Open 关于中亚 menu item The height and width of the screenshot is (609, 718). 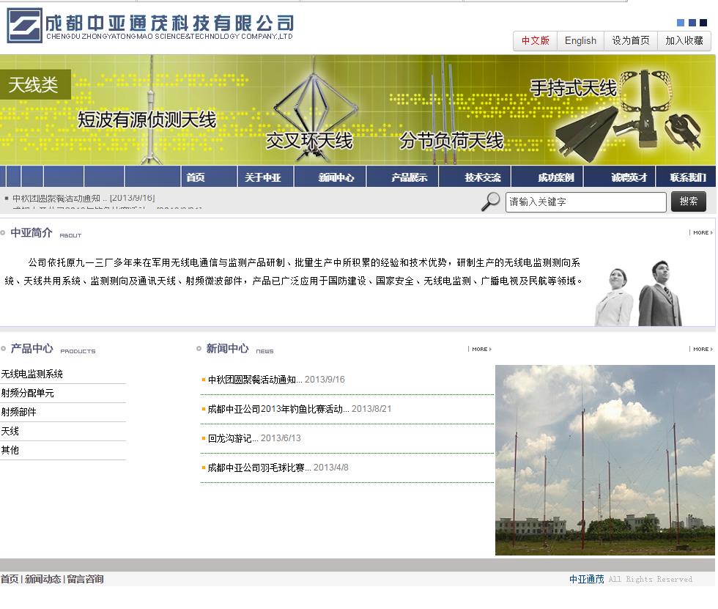pyautogui.click(x=263, y=177)
